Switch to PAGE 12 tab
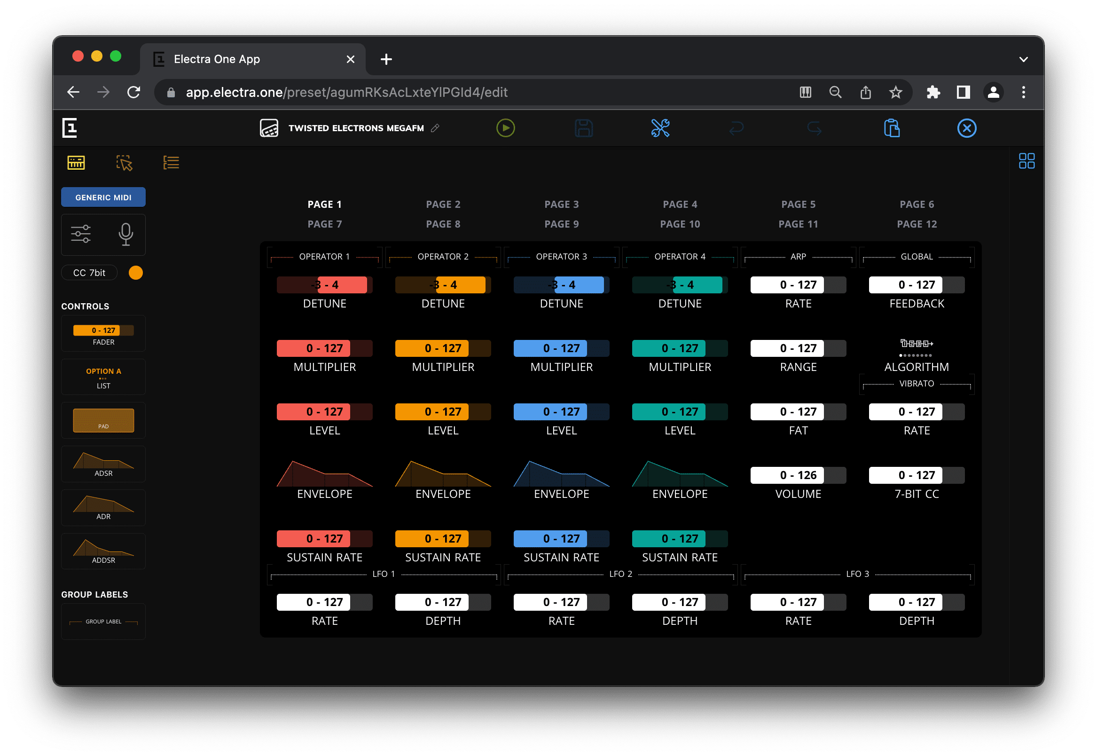This screenshot has width=1097, height=756. [x=916, y=224]
